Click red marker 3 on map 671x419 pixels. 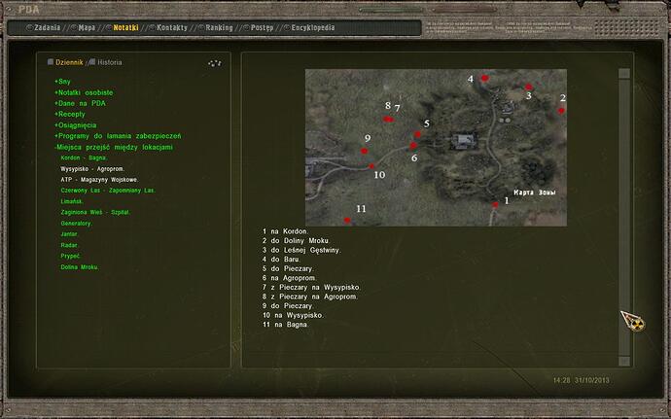pyautogui.click(x=529, y=87)
